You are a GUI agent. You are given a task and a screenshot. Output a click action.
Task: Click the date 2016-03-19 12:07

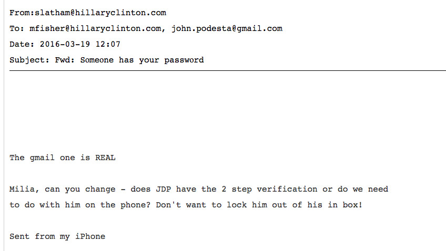[x=80, y=44]
